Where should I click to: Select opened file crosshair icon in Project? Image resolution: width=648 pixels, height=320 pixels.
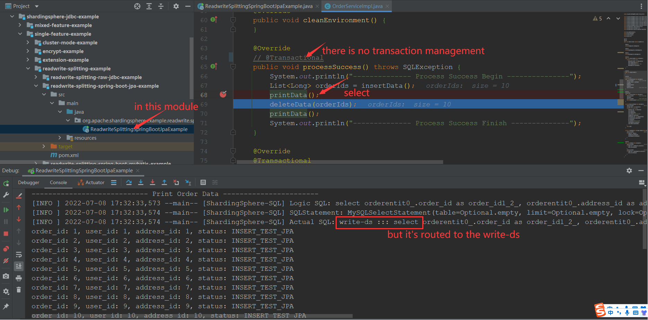(137, 6)
